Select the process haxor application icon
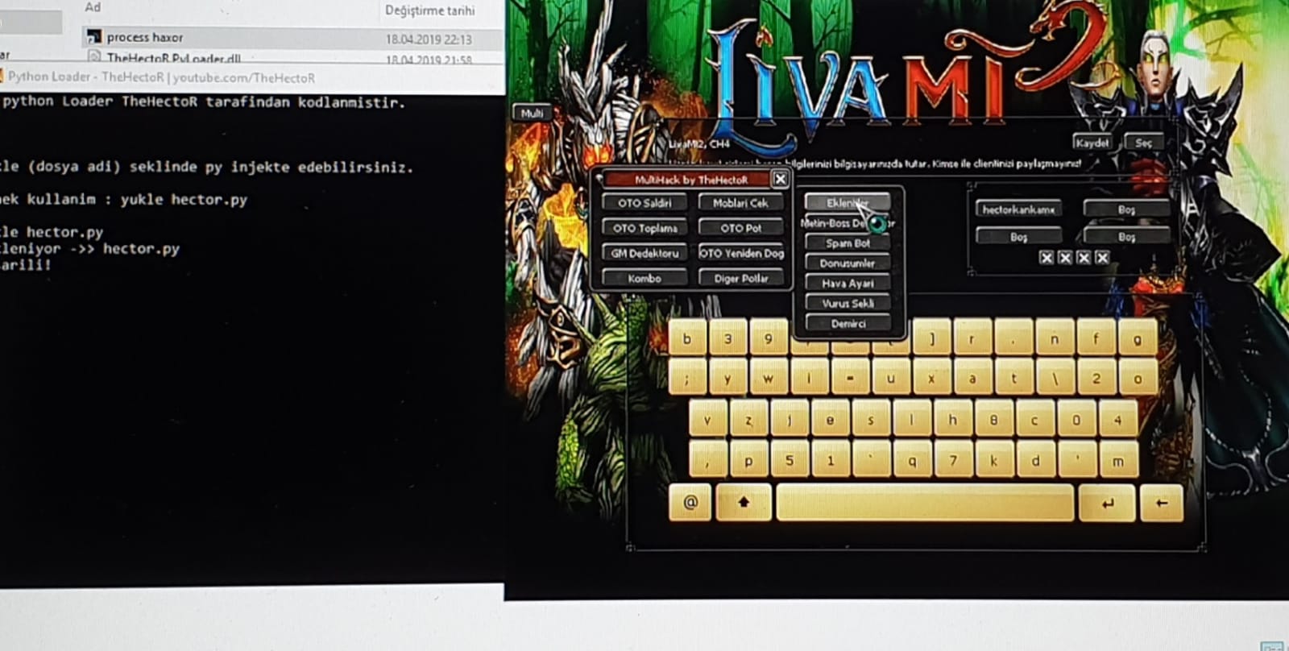The image size is (1289, 651). [95, 37]
